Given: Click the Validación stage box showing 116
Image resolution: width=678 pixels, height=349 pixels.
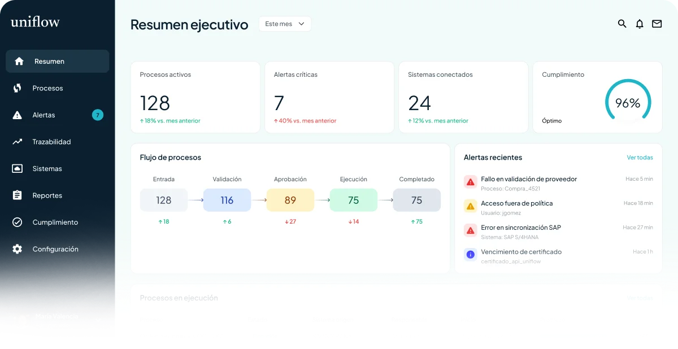Looking at the screenshot, I should 227,200.
